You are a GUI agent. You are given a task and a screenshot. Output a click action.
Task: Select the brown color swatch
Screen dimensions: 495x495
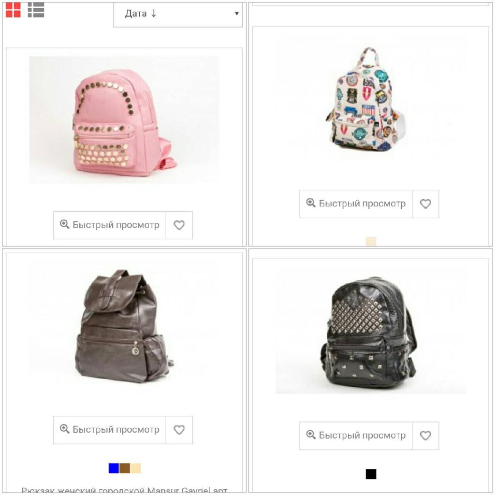click(x=124, y=468)
